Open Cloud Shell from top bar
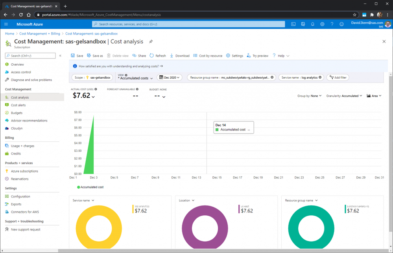Screen dimensions: 393x253 293,24
